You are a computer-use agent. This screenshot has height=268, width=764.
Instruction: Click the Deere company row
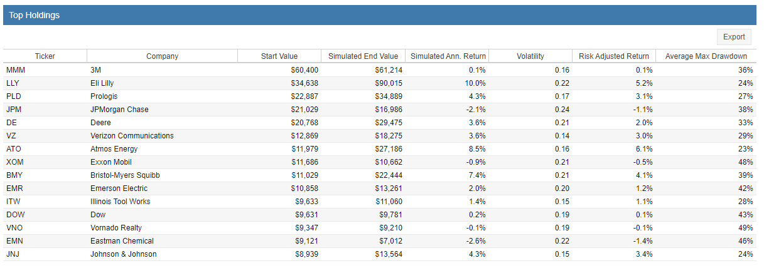pos(101,123)
